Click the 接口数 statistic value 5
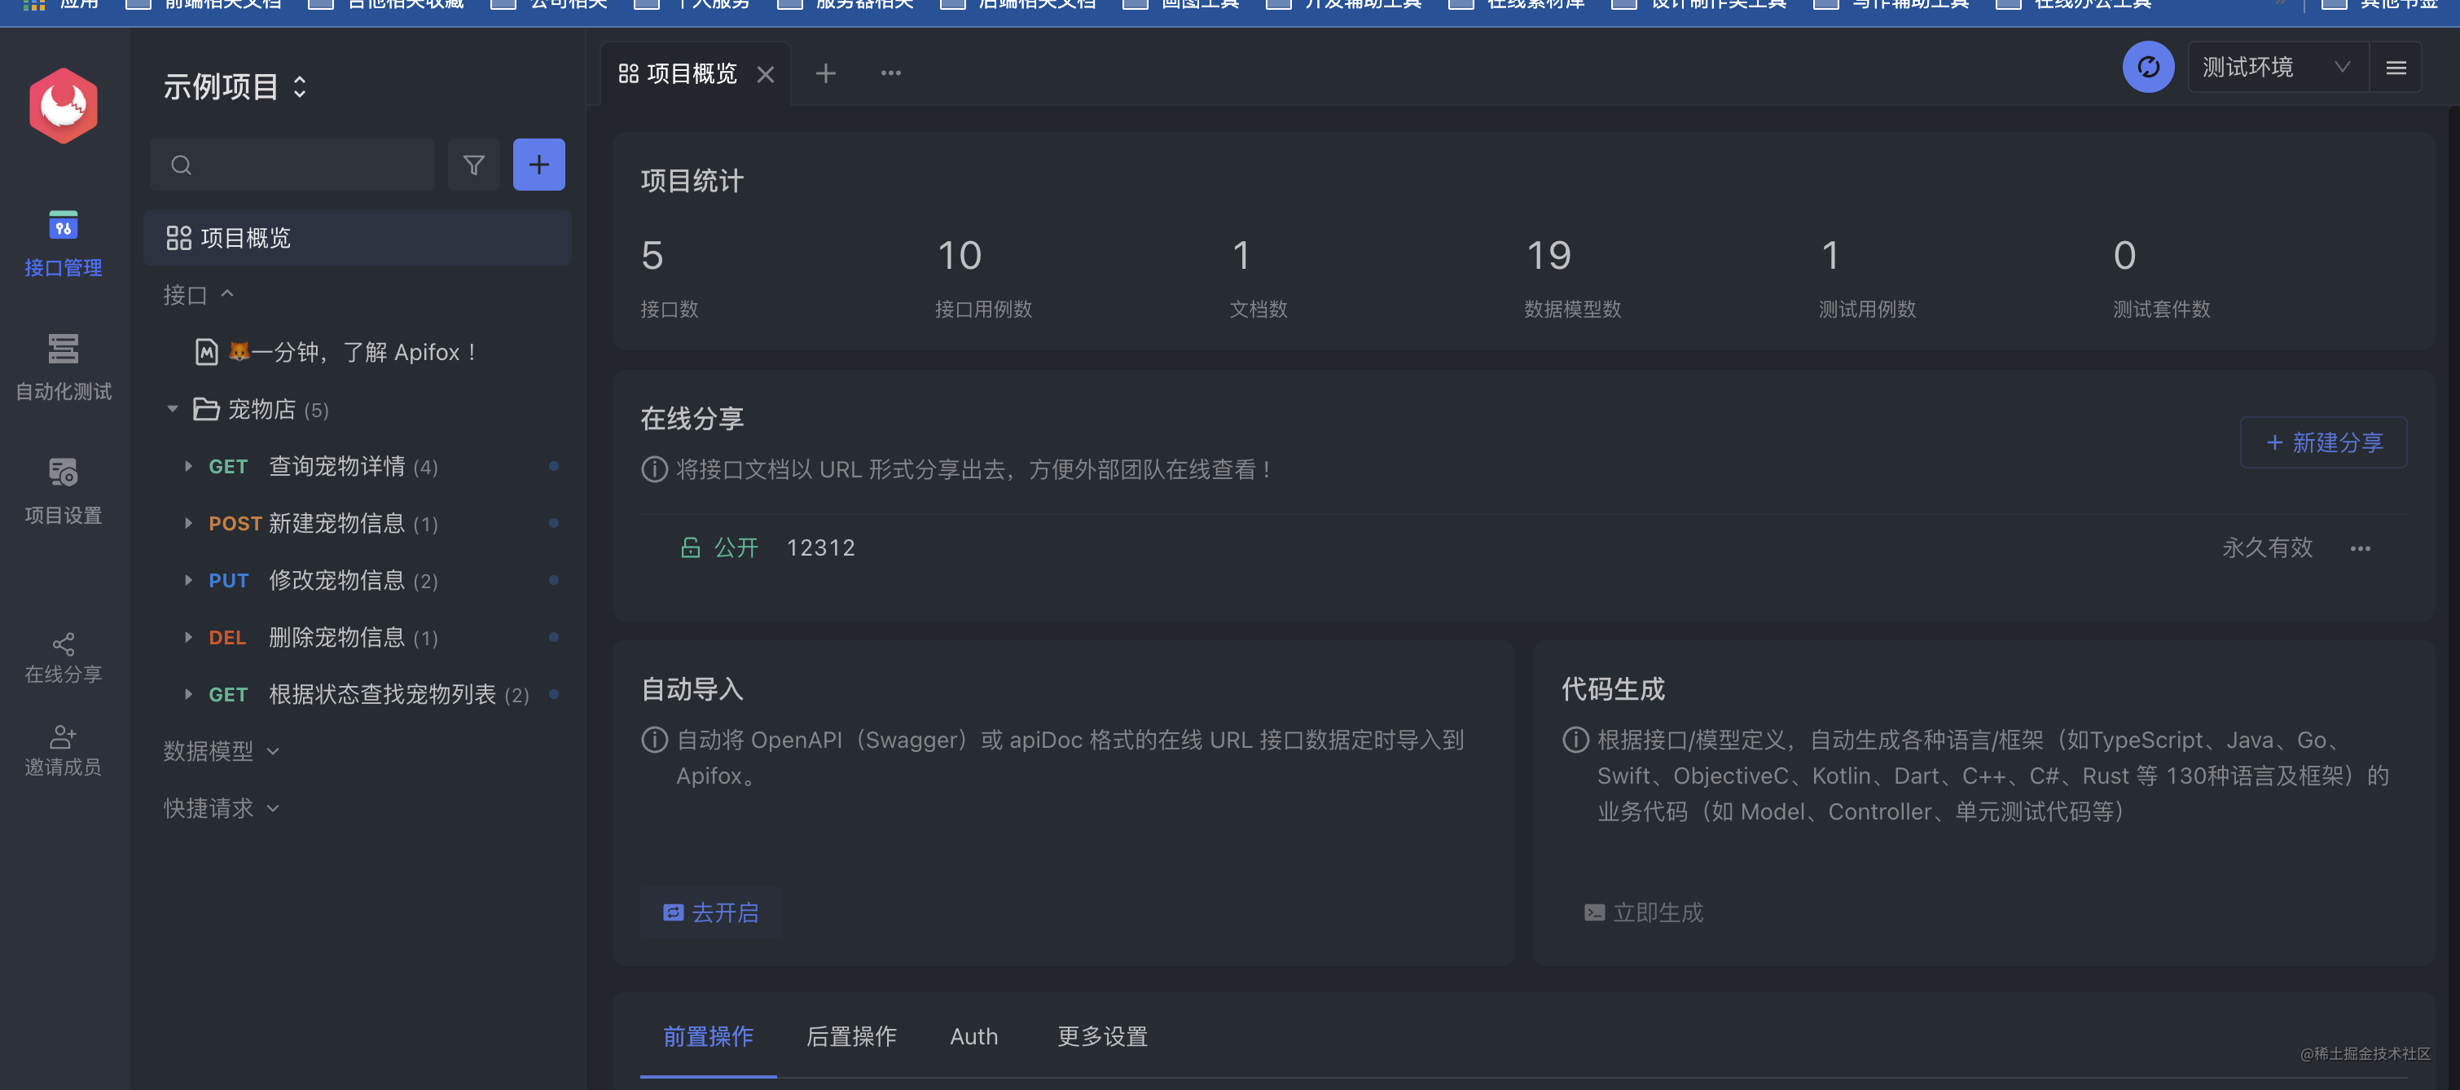This screenshot has width=2460, height=1090. [652, 255]
